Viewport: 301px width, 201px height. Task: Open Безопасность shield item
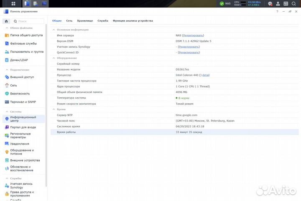20,94
